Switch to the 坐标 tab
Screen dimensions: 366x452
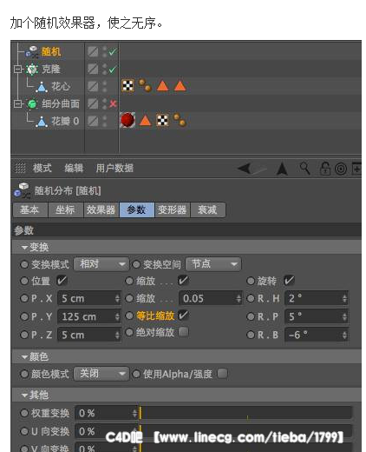coord(66,209)
